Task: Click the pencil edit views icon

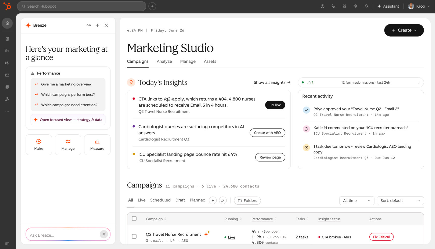Action: click(223, 200)
